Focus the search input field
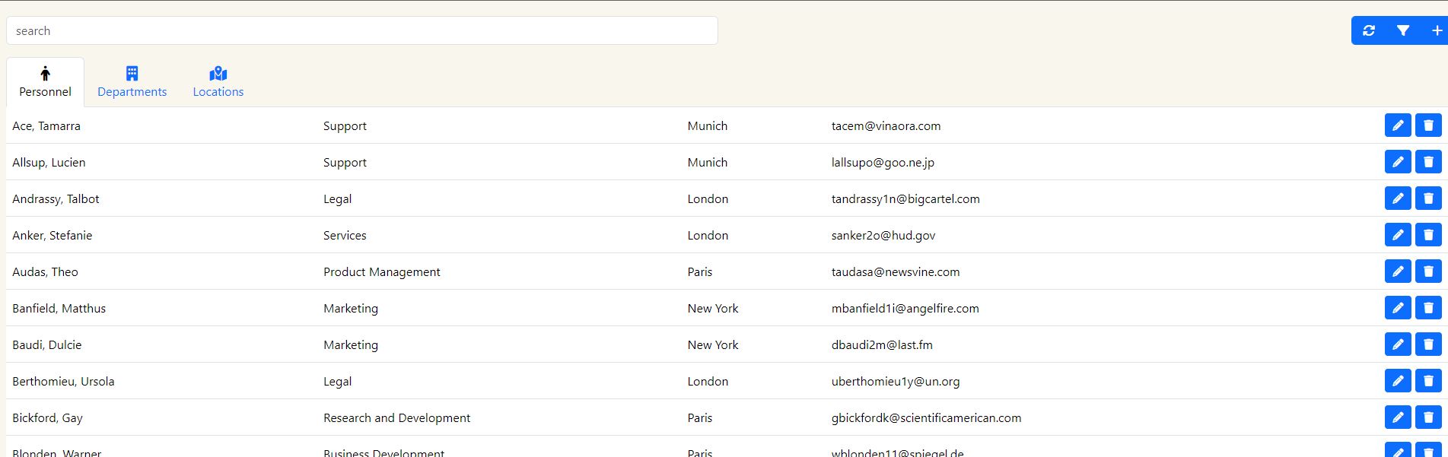This screenshot has height=457, width=1448. [361, 30]
